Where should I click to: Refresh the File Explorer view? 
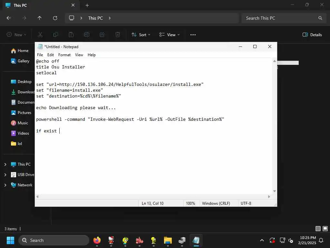tap(55, 18)
